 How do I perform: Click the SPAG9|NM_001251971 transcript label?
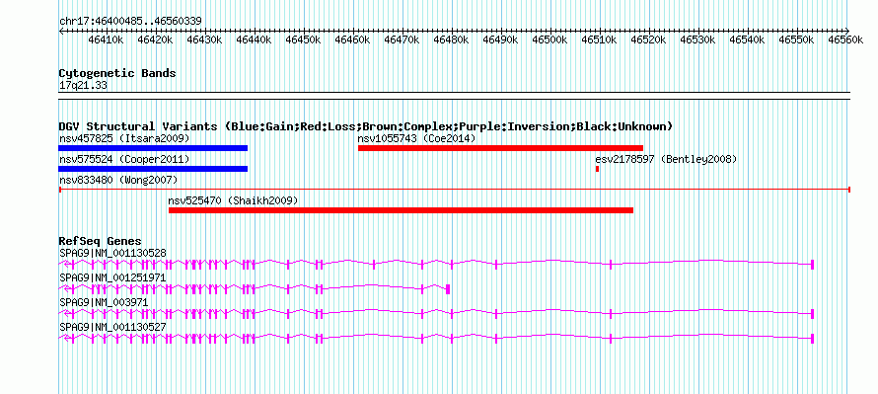[112, 278]
